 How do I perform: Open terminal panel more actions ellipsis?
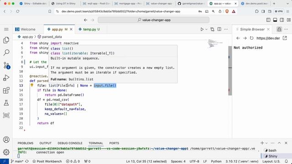tap(272, 143)
